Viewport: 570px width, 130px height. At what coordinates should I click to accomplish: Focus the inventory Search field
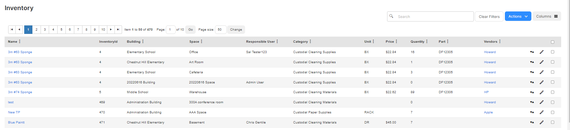coord(430,17)
